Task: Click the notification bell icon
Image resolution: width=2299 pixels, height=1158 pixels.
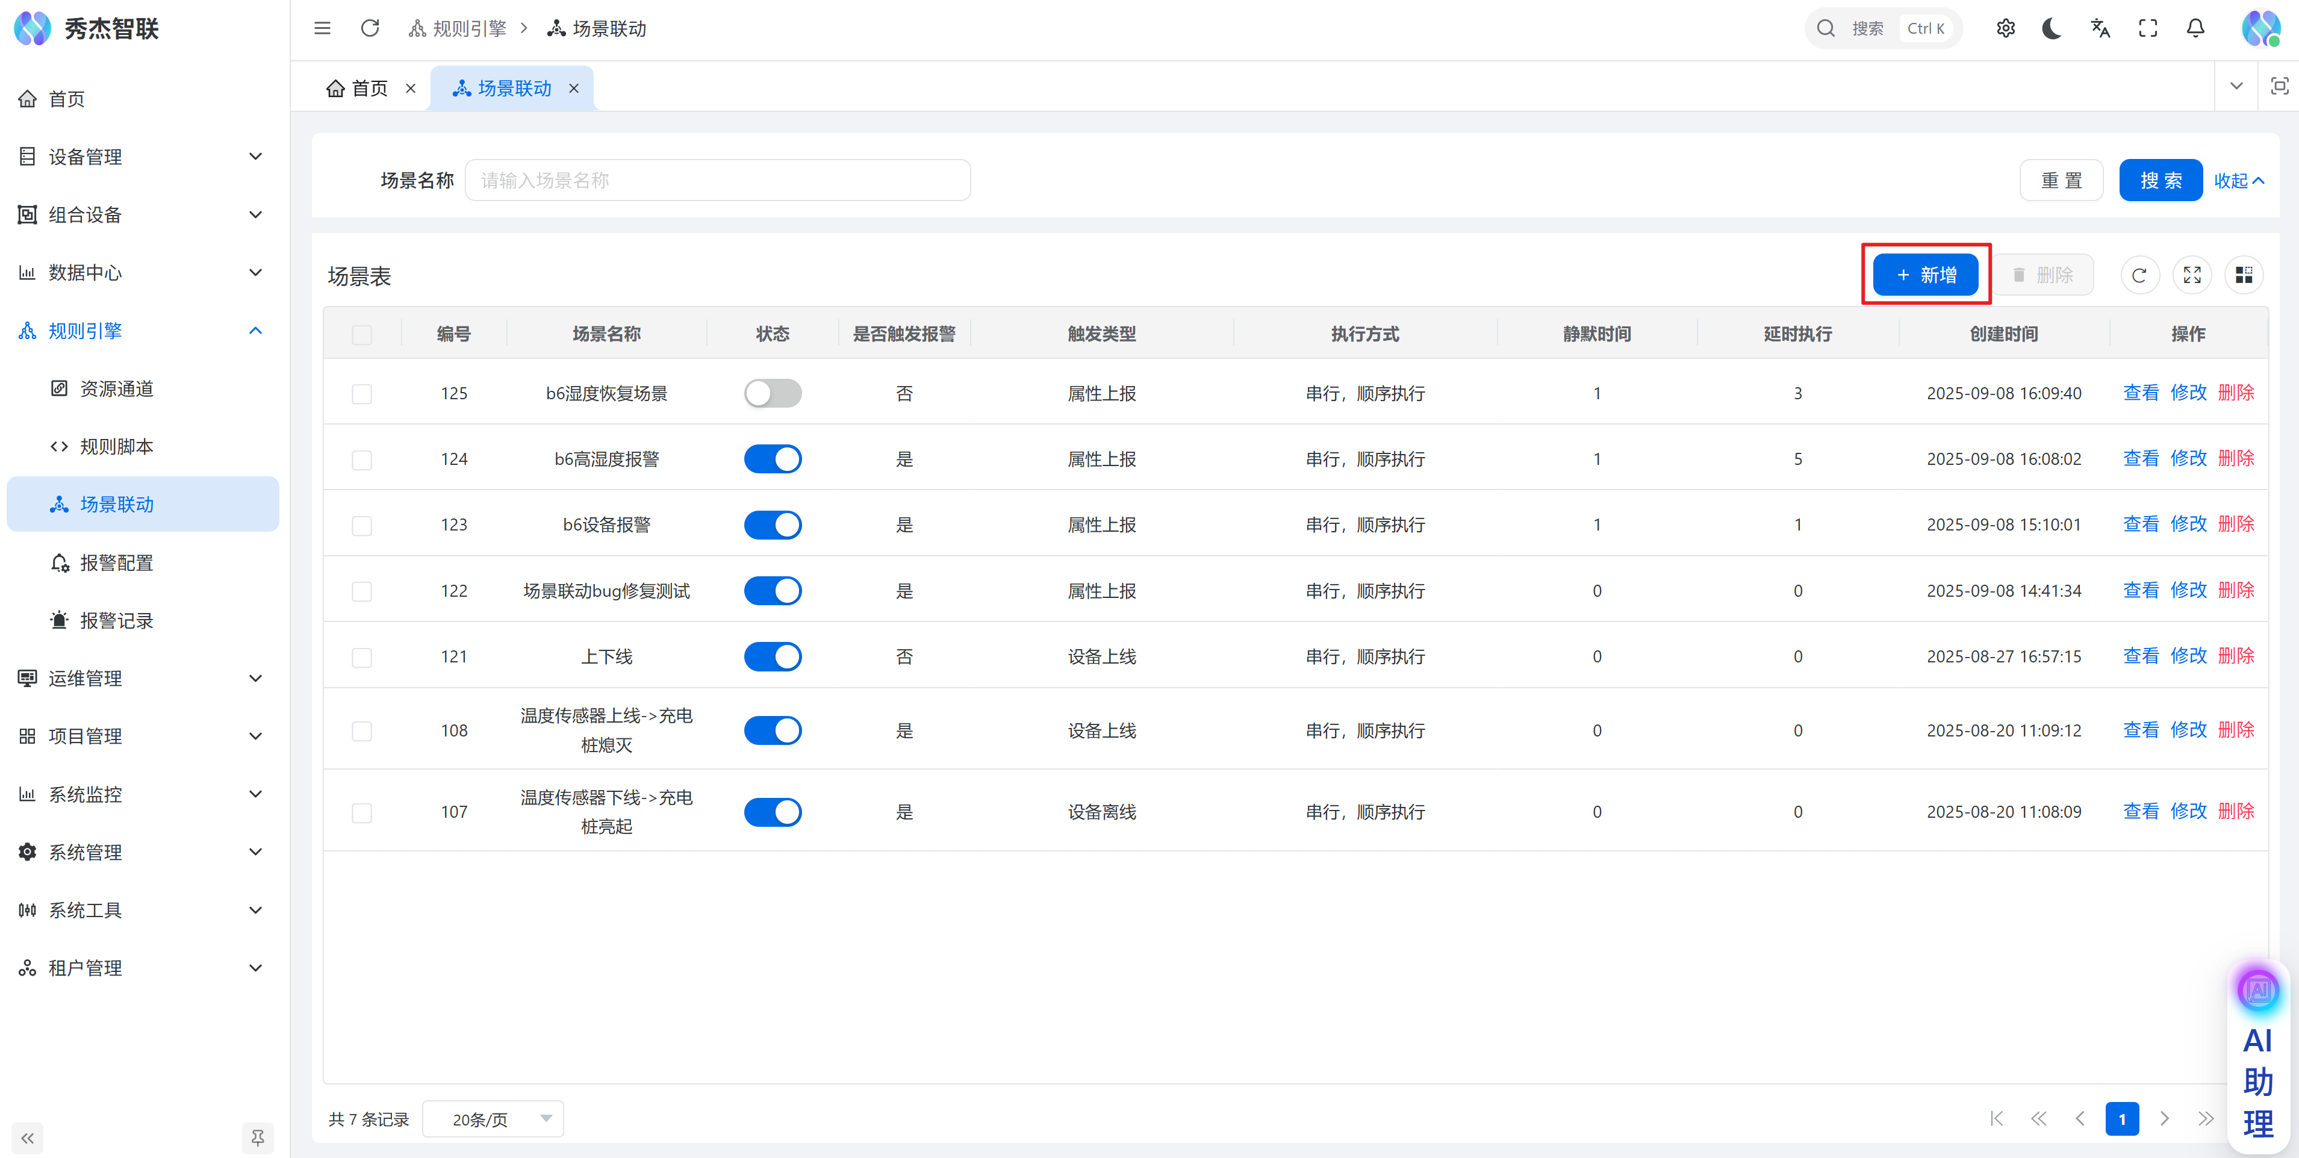Action: (2195, 28)
